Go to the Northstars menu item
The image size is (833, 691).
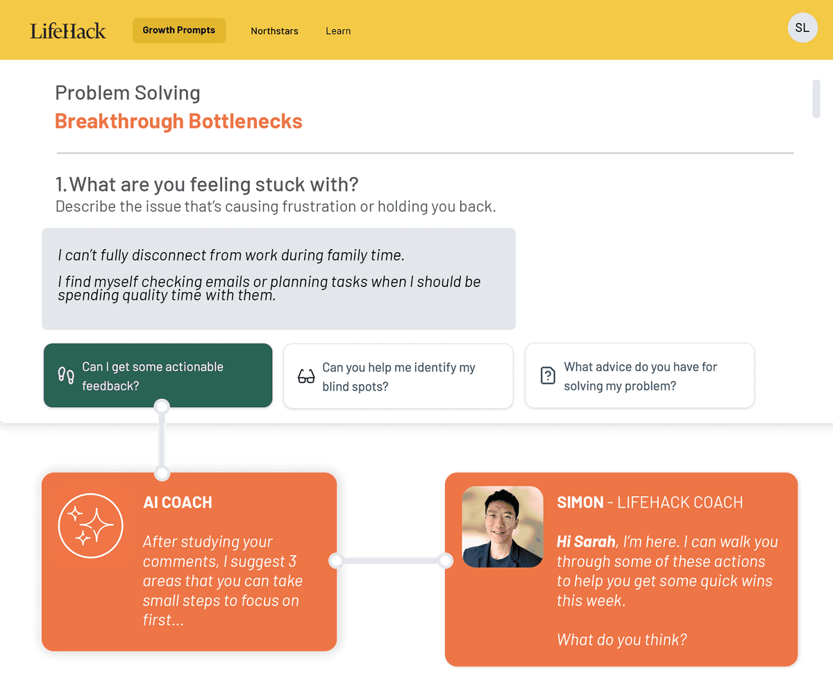pos(274,31)
